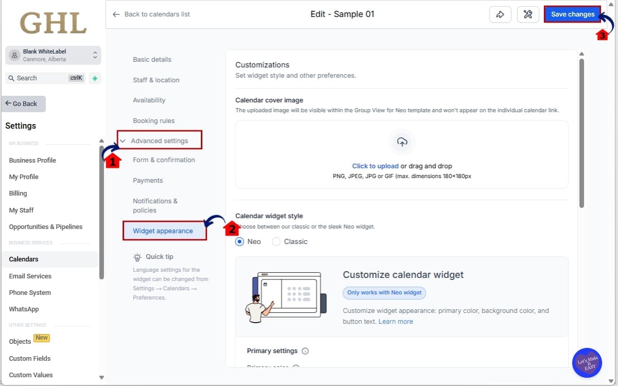Open the Let's Make It Easy chat bubble
The image size is (618, 386).
pos(587,363)
